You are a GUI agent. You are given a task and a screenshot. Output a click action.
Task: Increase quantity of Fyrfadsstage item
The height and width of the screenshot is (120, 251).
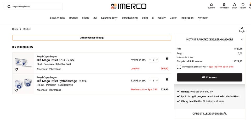pyautogui.click(x=157, y=81)
